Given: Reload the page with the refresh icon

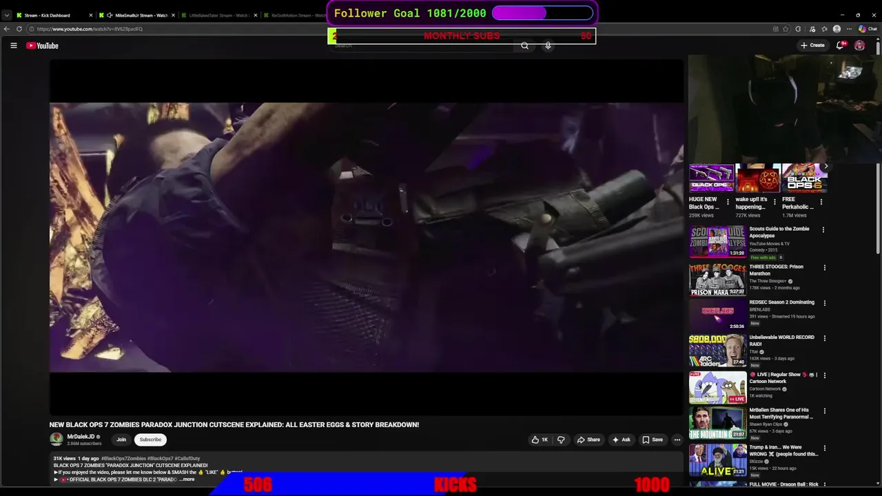Looking at the screenshot, I should coord(19,29).
